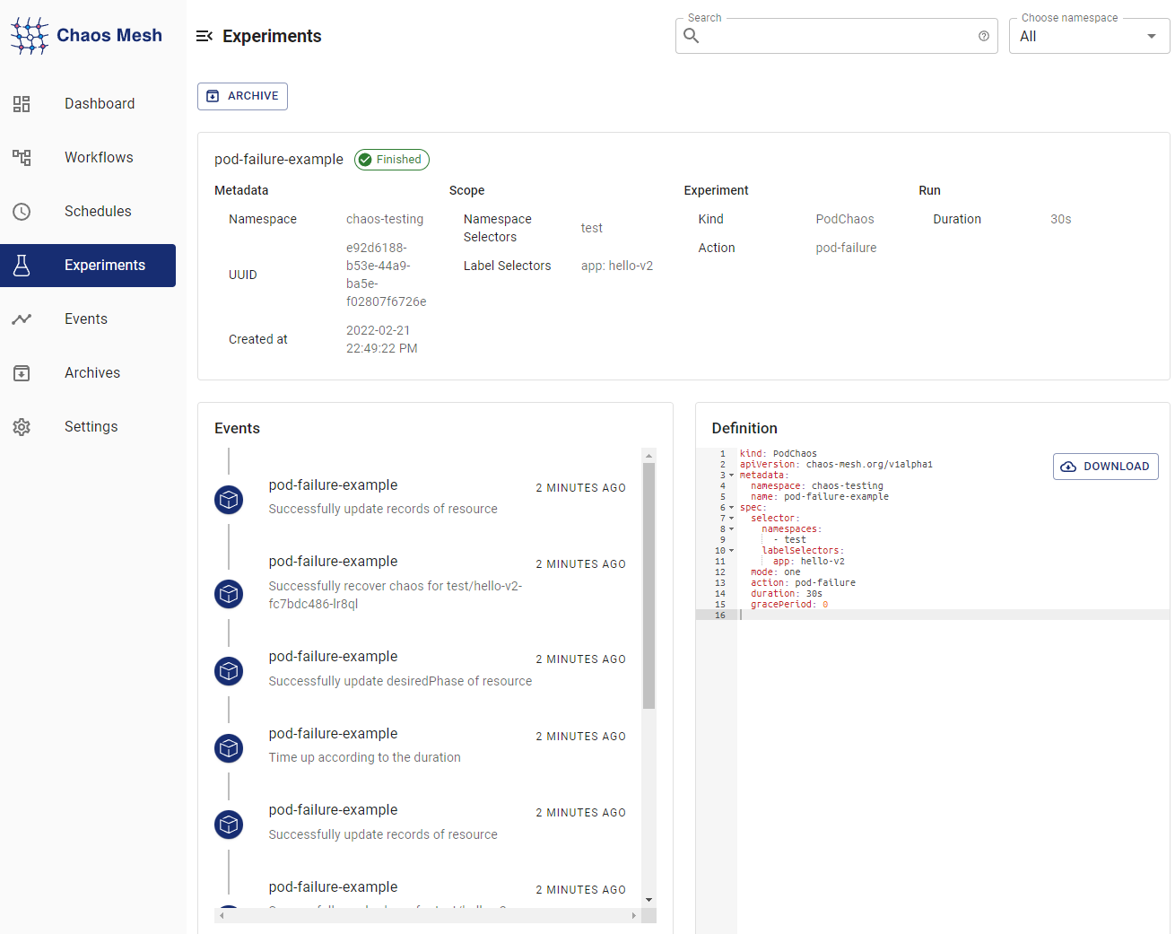The height and width of the screenshot is (934, 1175).
Task: Click the Events trend-line icon
Action: [x=22, y=319]
